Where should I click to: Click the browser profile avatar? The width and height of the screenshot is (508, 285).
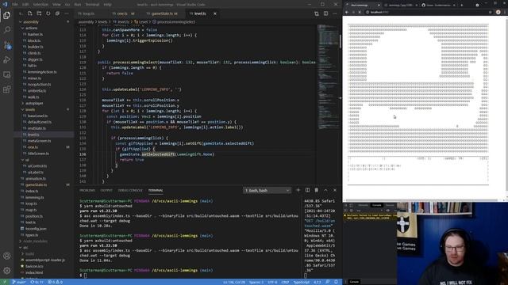[498, 12]
